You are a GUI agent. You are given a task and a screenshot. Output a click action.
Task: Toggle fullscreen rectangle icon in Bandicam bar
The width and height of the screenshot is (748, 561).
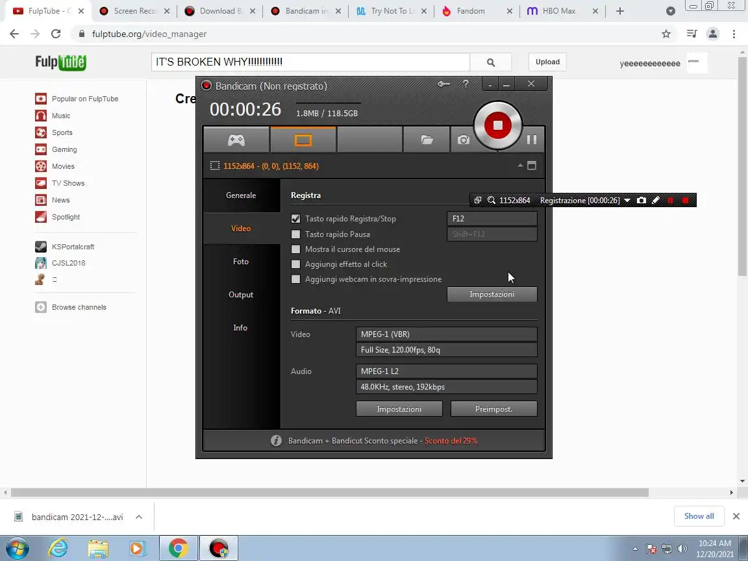pyautogui.click(x=532, y=166)
